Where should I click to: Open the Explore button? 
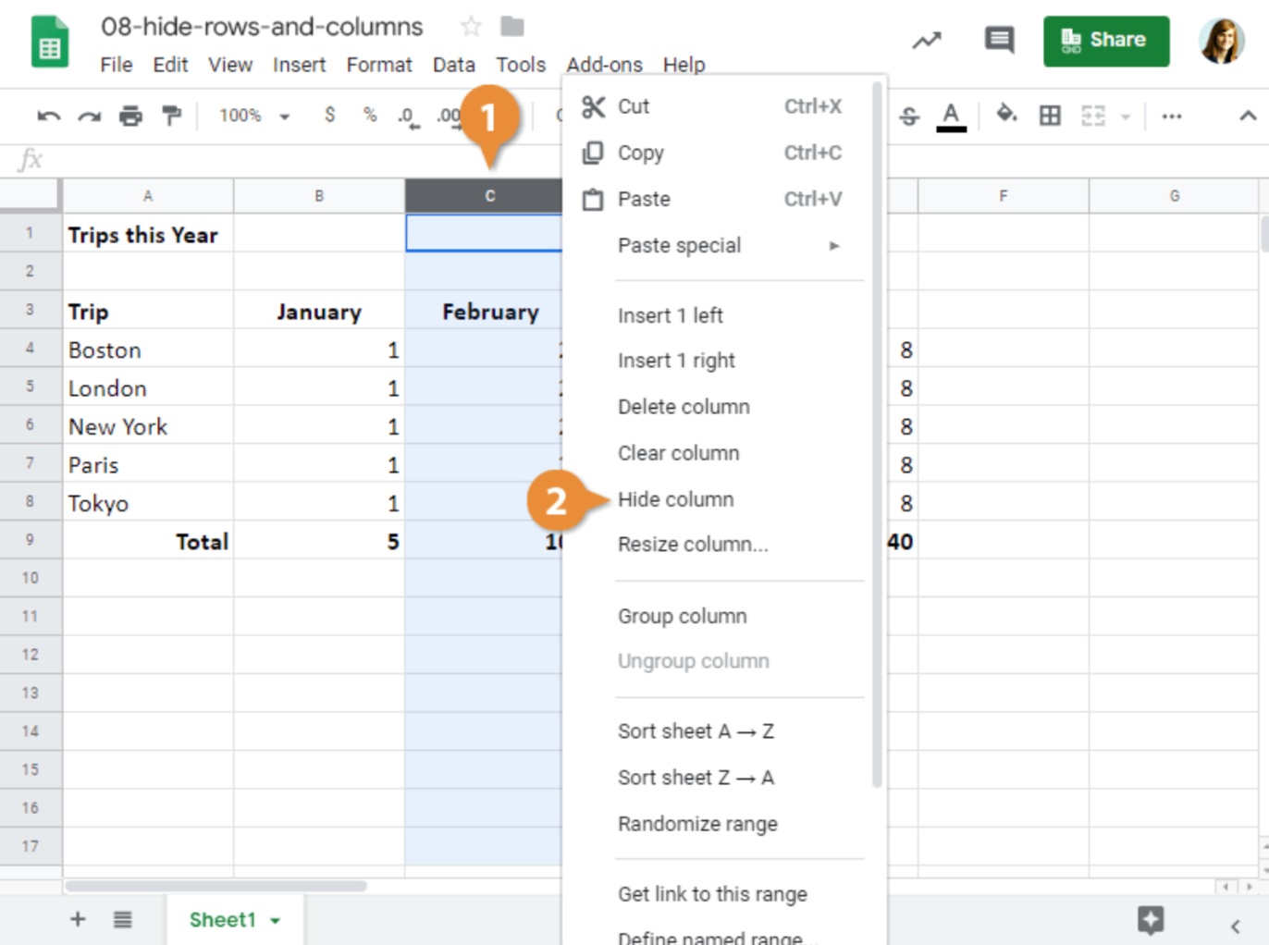click(1151, 920)
